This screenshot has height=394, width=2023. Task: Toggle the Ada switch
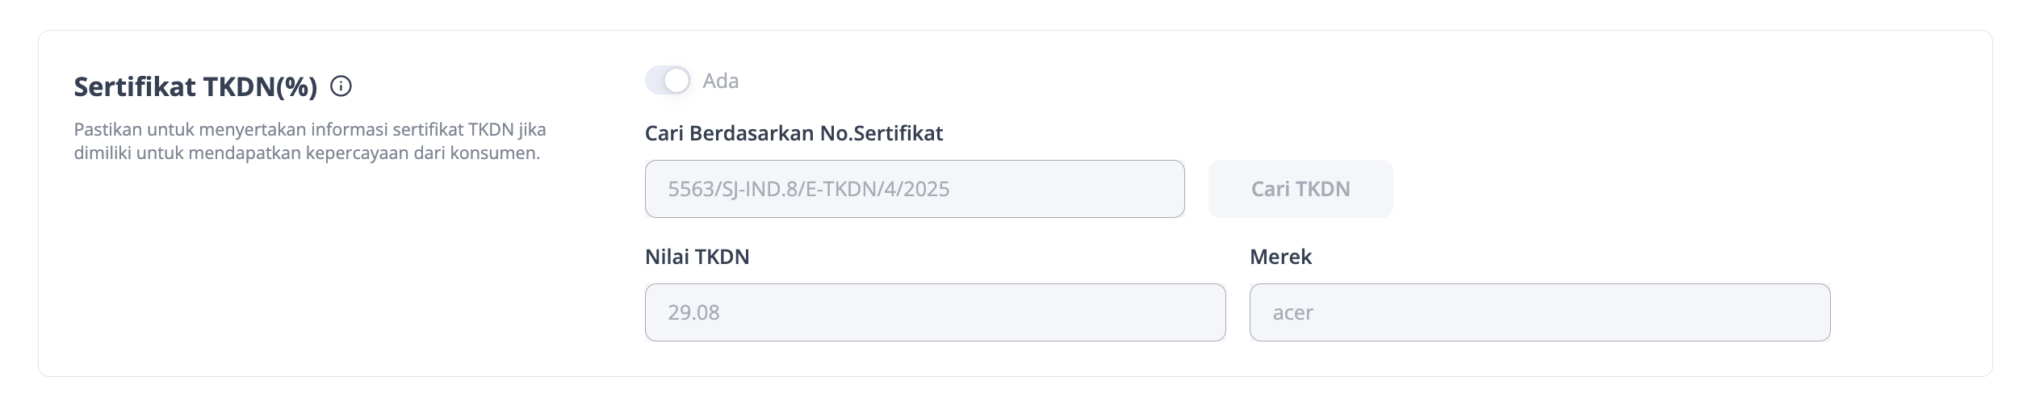tap(668, 81)
